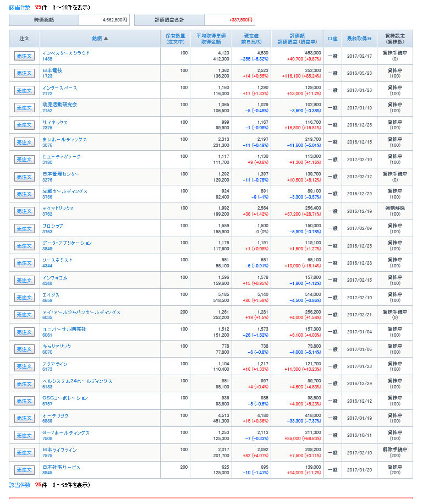Image resolution: width=428 pixels, height=499 pixels.
Task: Click 売注文 for 幼児活動研究会 2152
Action: coord(25,108)
